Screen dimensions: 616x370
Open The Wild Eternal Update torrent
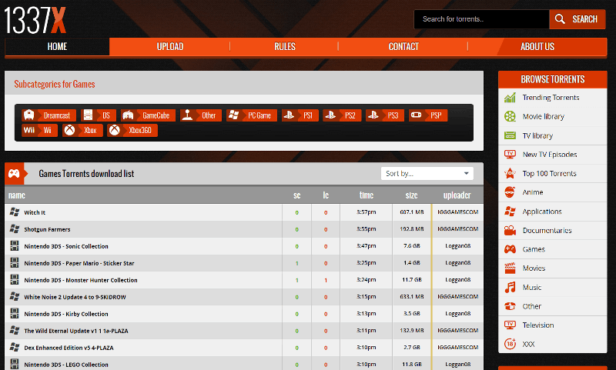[76, 331]
